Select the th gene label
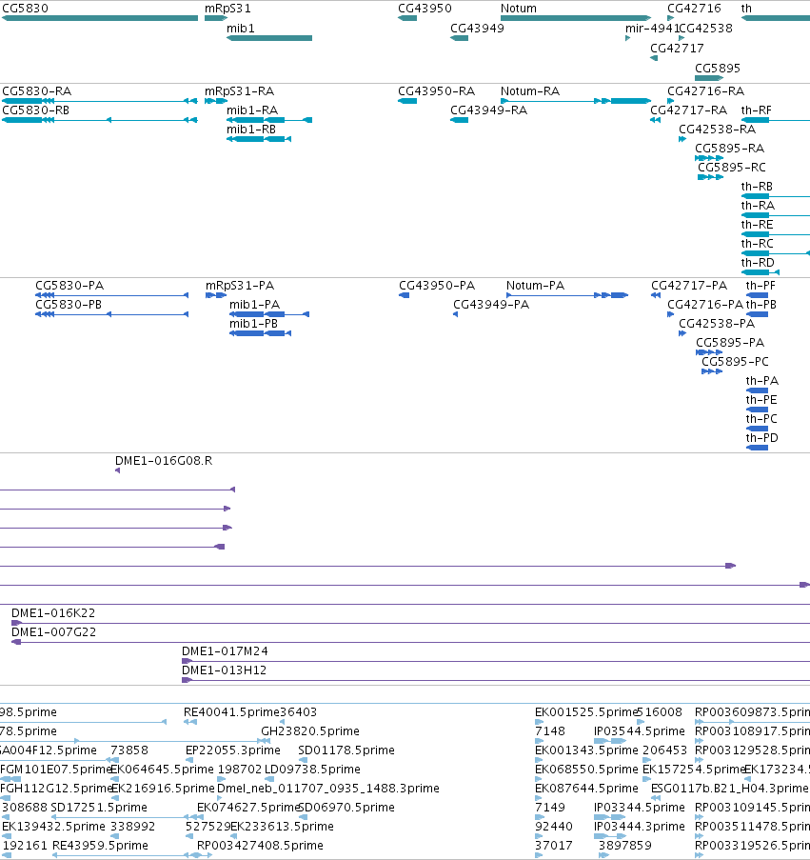The height and width of the screenshot is (860, 810). pos(746,9)
